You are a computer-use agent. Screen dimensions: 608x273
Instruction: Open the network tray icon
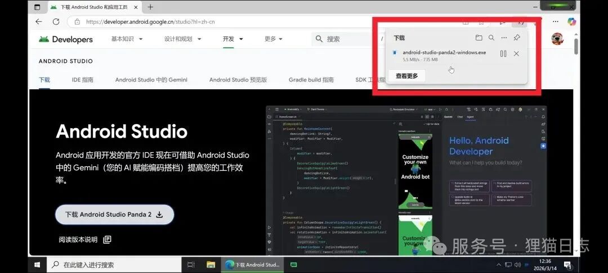(508, 265)
